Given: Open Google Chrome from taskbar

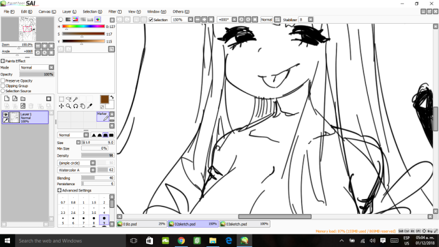Looking at the screenshot, I should pos(181,241).
